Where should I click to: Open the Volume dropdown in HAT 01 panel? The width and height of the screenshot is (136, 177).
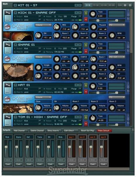(x=43, y=97)
